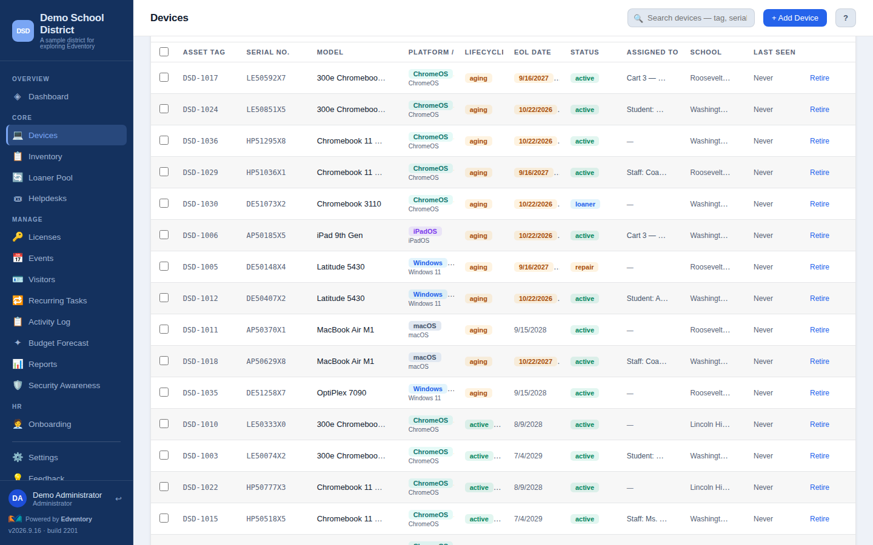This screenshot has height=545, width=873.
Task: Click the Chromebook 3110 model cell
Action: coord(349,204)
